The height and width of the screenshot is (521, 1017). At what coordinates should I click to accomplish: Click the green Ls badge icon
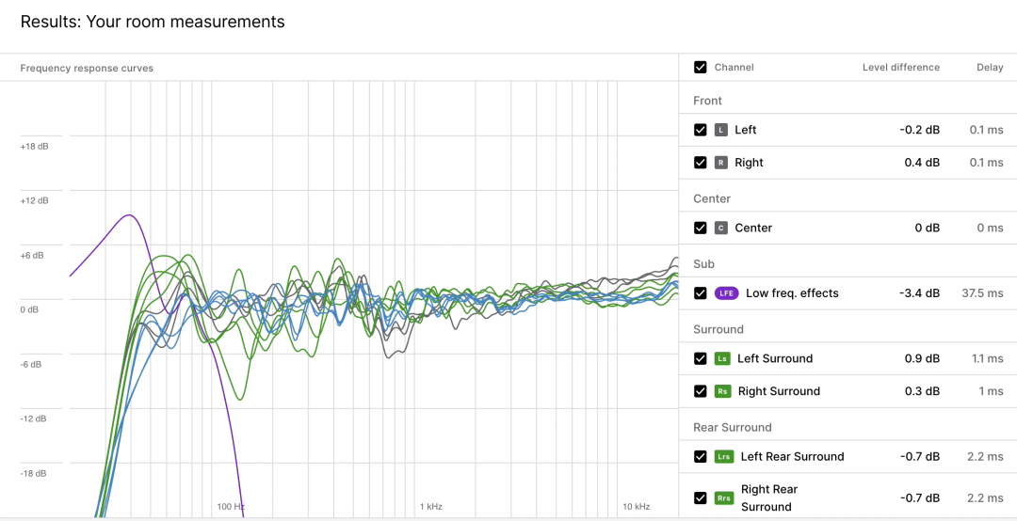click(x=722, y=358)
